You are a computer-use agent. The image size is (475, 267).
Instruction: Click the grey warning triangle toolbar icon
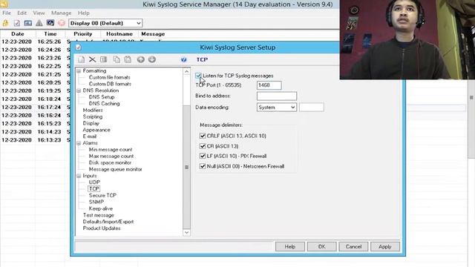39,23
